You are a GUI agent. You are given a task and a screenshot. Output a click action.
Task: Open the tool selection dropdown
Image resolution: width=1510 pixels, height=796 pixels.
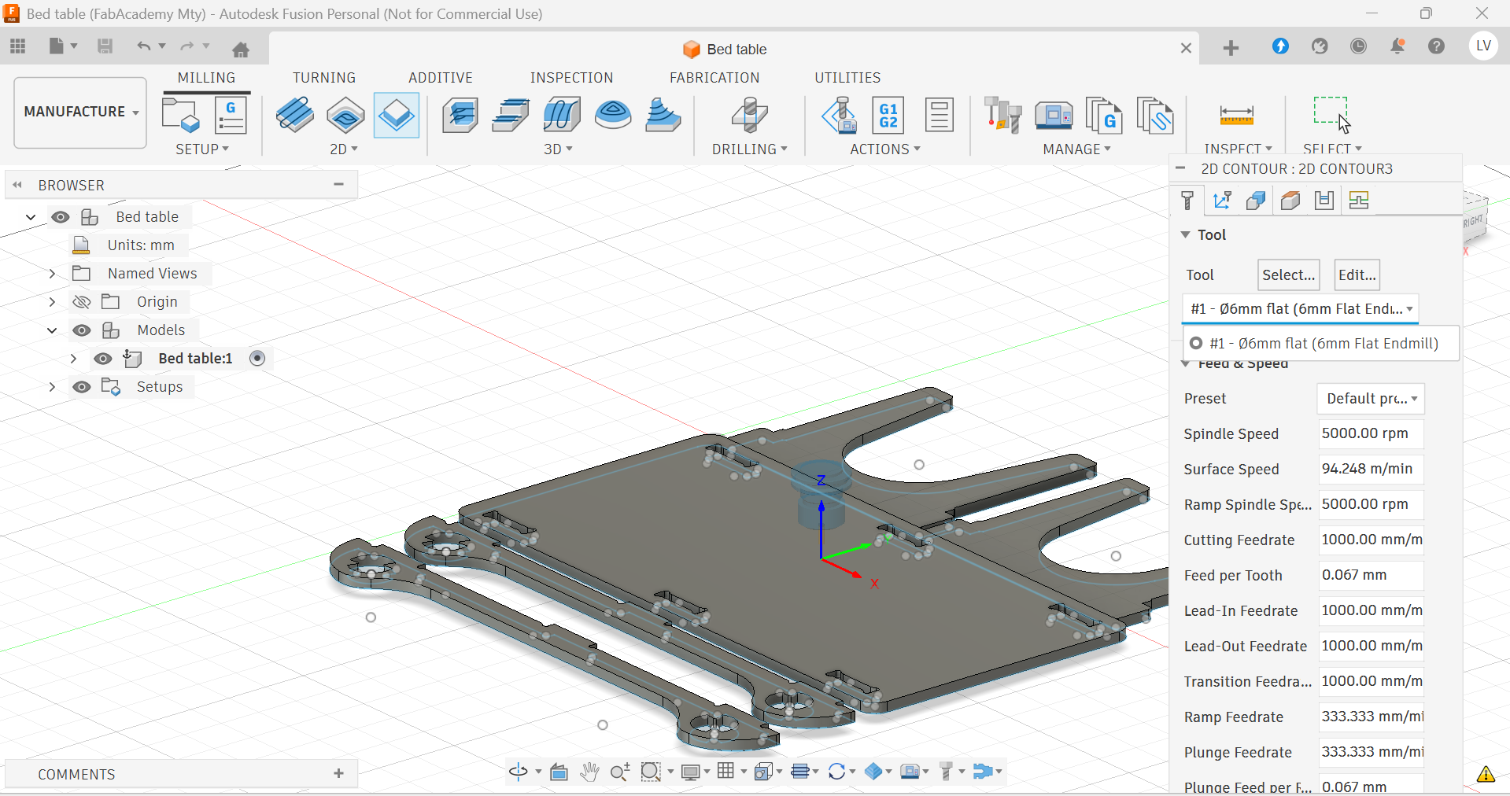(x=1301, y=309)
